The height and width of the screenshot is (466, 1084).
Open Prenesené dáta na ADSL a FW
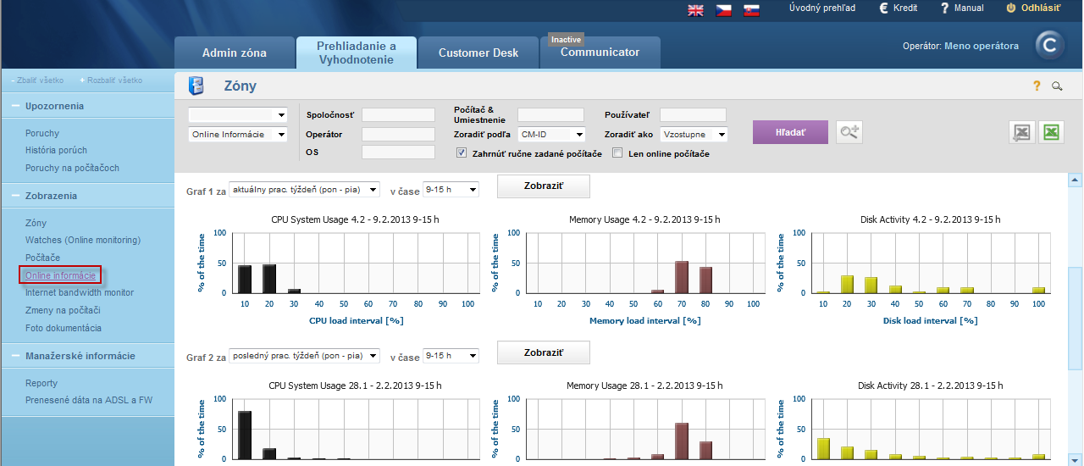pyautogui.click(x=87, y=400)
